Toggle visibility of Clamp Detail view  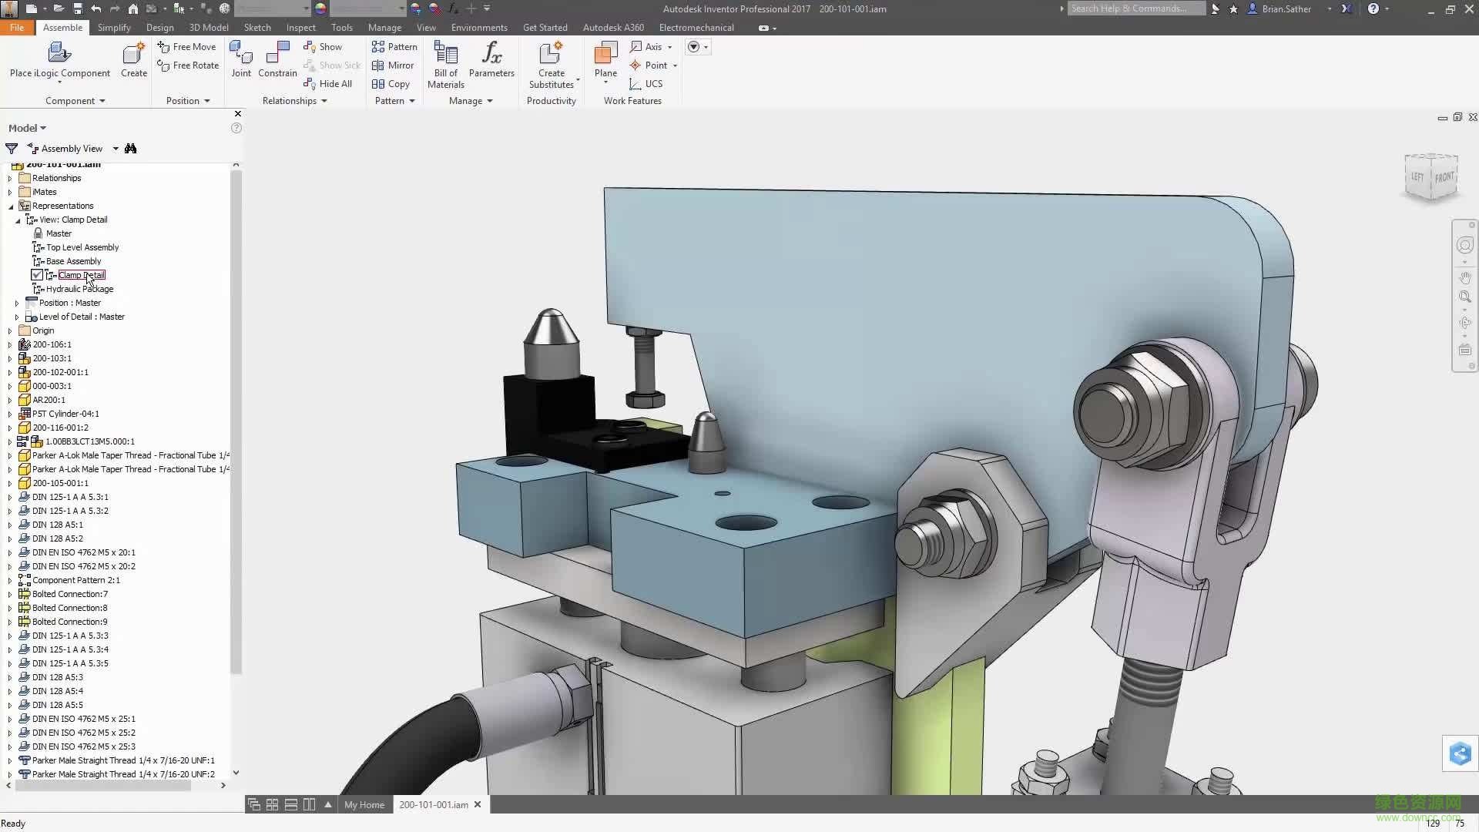(x=38, y=275)
